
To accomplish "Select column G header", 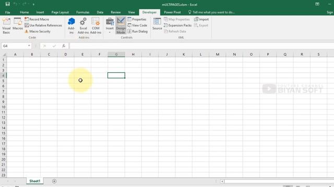I will point(116,55).
